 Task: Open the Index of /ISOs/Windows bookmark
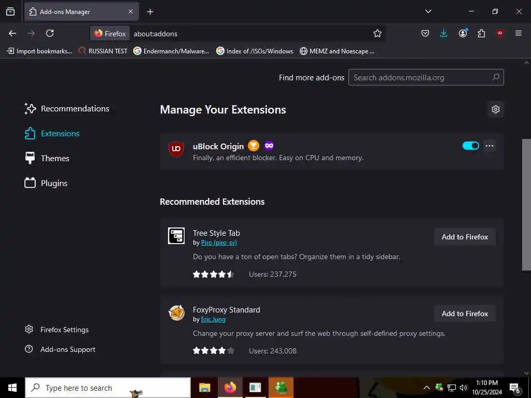pos(255,51)
